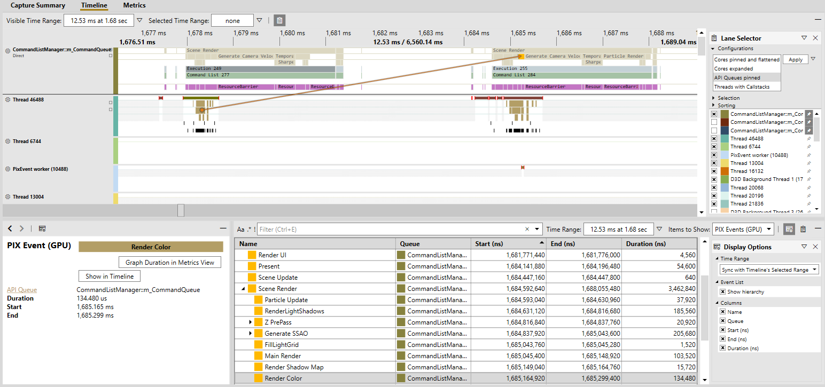
Task: Pin Thread 6744 lane in Lane Selector
Action: (x=808, y=147)
